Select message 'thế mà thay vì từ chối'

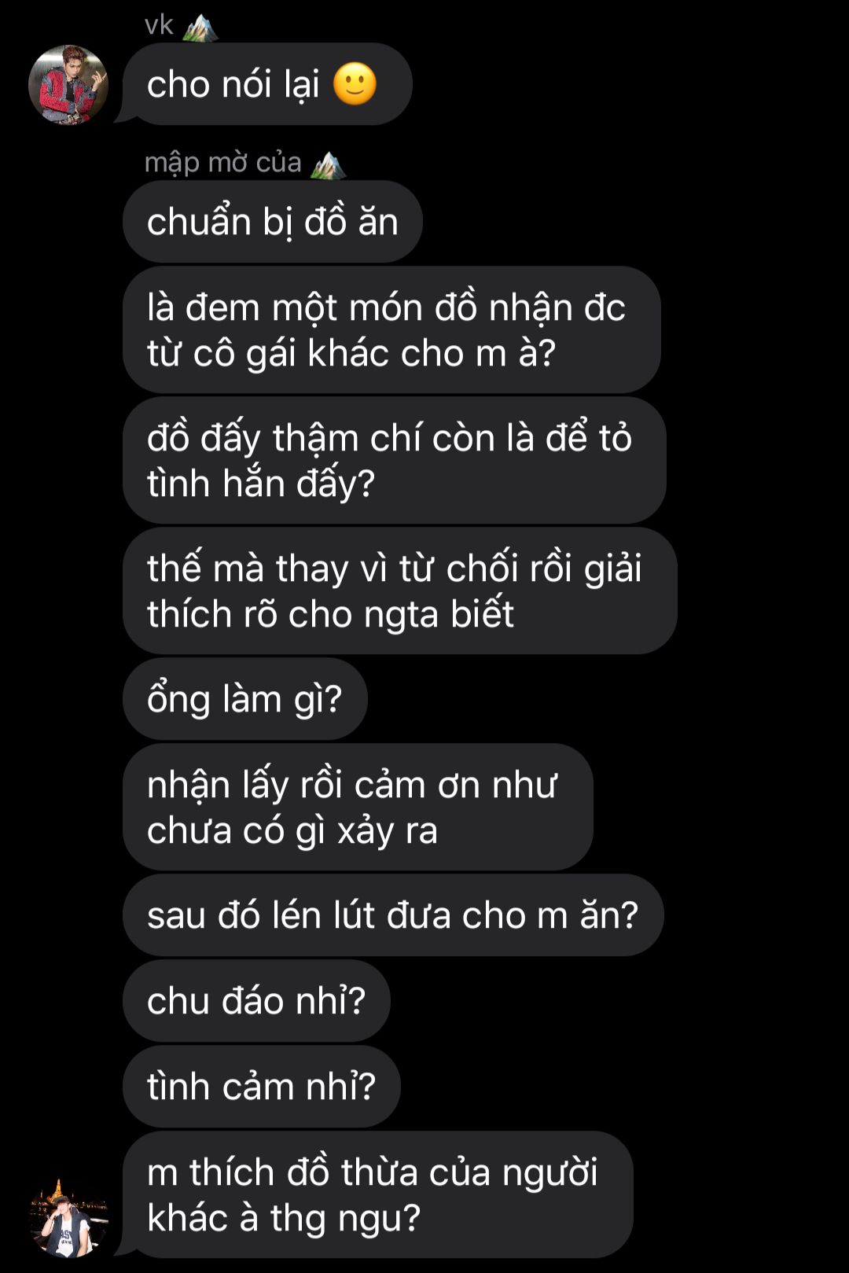tap(400, 591)
